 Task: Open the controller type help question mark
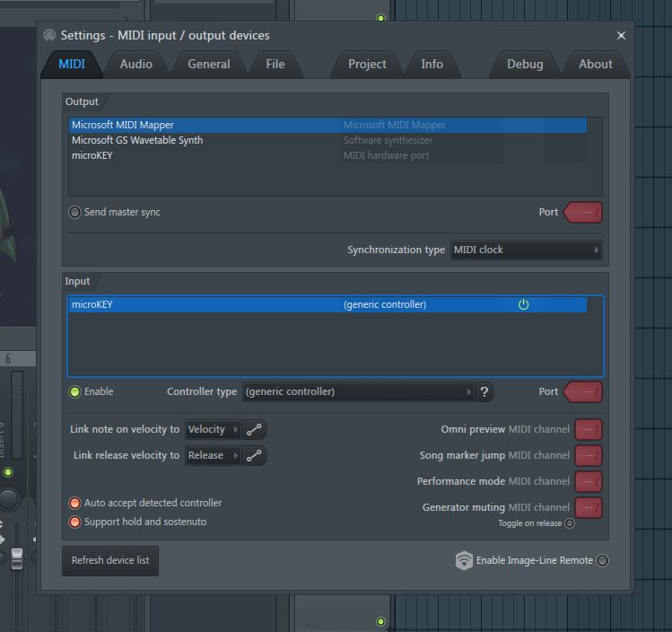coord(484,392)
